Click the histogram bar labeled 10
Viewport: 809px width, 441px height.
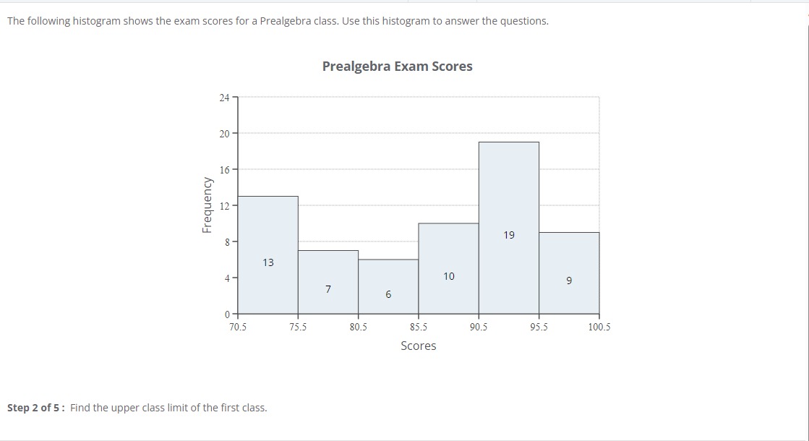tap(449, 269)
